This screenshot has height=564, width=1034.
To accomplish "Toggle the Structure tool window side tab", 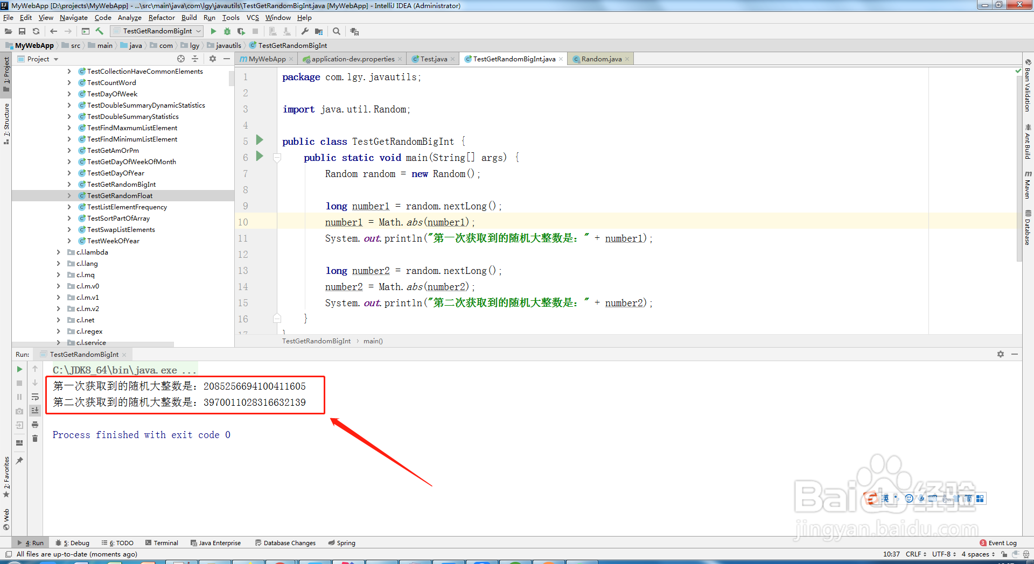I will [6, 123].
